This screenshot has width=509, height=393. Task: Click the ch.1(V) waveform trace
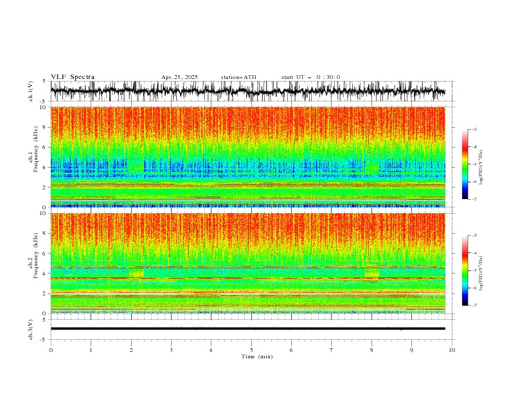(x=248, y=91)
